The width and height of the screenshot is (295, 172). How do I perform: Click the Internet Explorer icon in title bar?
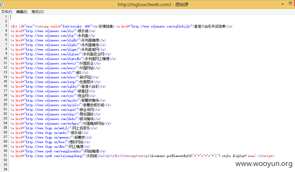click(2, 4)
